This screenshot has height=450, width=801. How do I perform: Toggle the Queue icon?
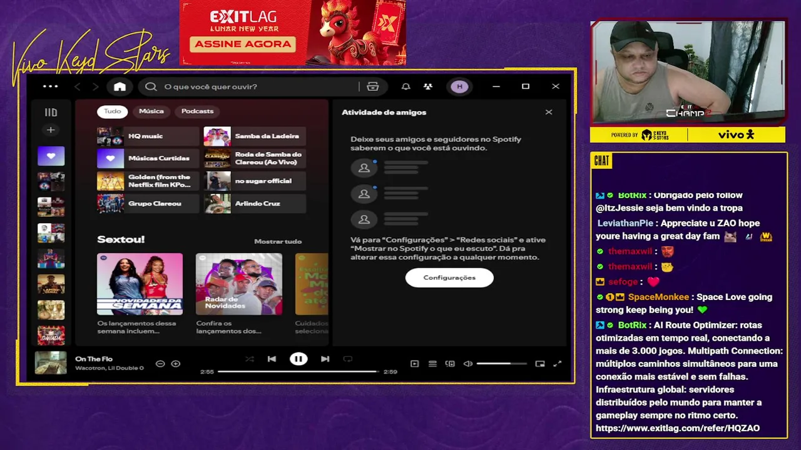(x=432, y=364)
